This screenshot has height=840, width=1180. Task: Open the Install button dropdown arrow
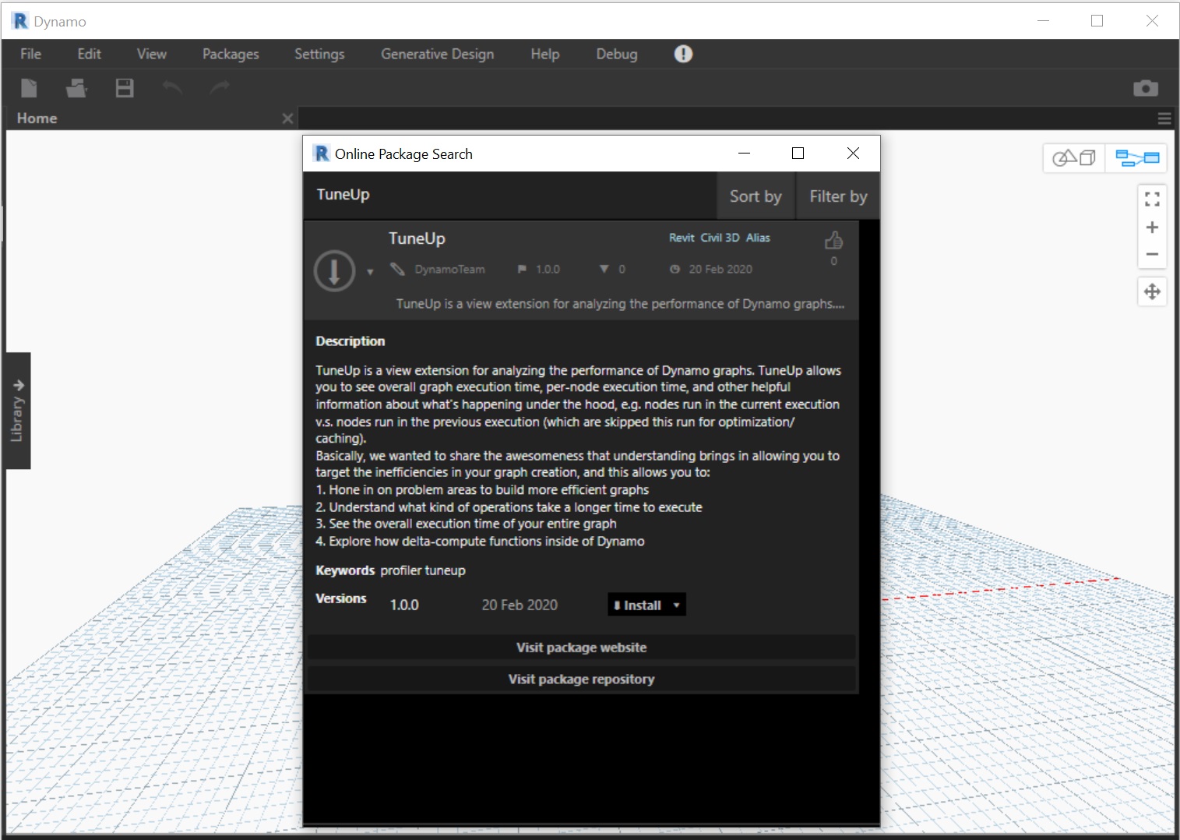point(677,605)
